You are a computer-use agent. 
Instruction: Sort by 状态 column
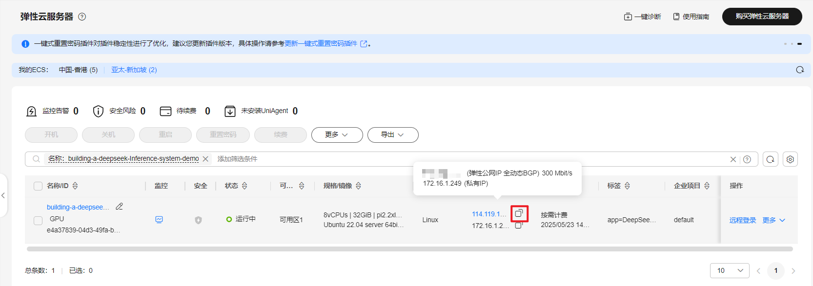[244, 186]
